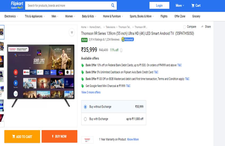This screenshot has height=146, width=225.
Task: Click the price info icon
Action: (x=121, y=50)
